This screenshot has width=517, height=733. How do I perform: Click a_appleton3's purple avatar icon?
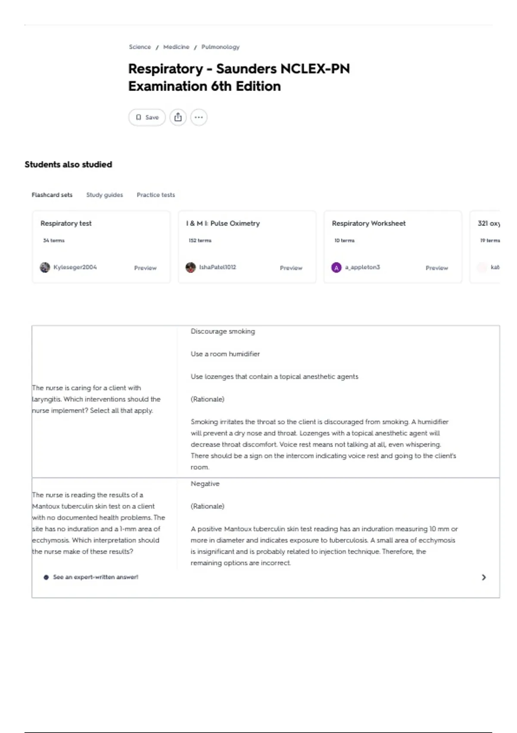336,267
